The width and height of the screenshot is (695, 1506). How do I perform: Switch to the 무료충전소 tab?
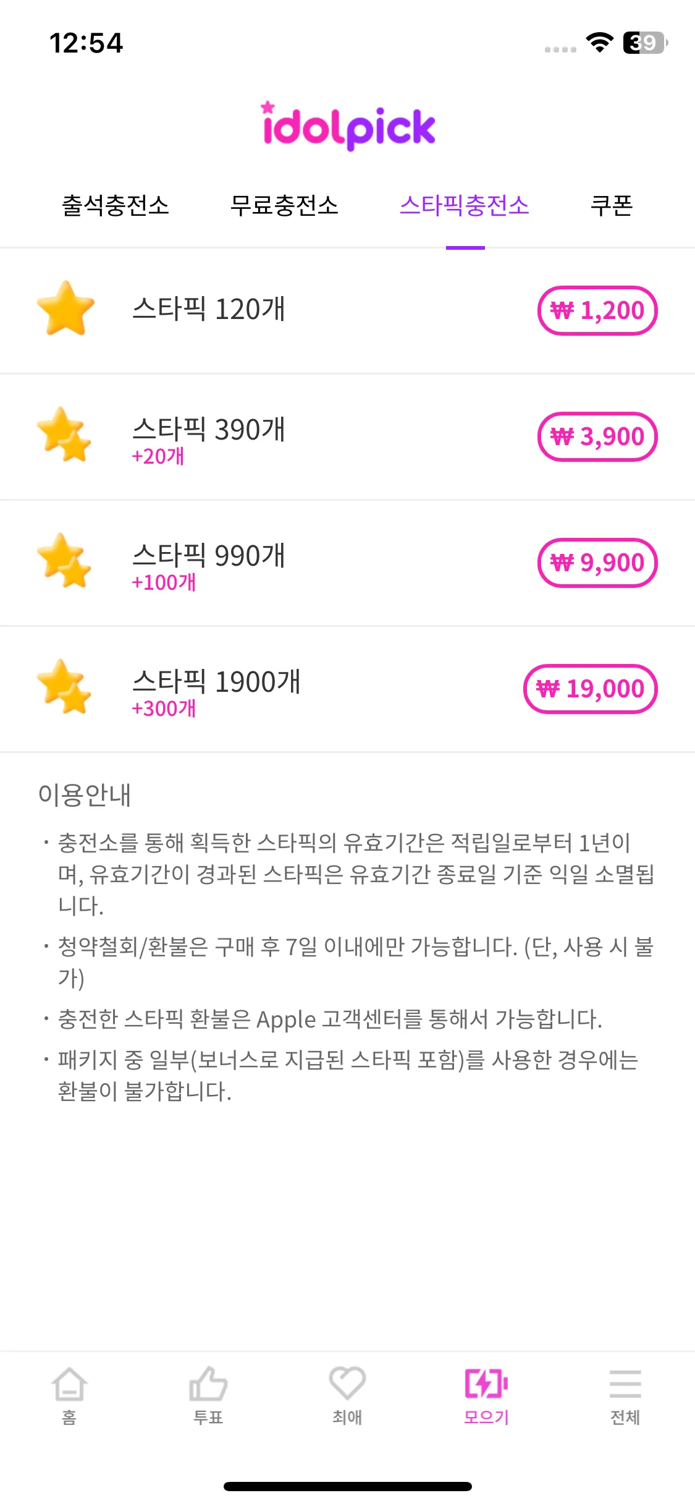pos(284,205)
